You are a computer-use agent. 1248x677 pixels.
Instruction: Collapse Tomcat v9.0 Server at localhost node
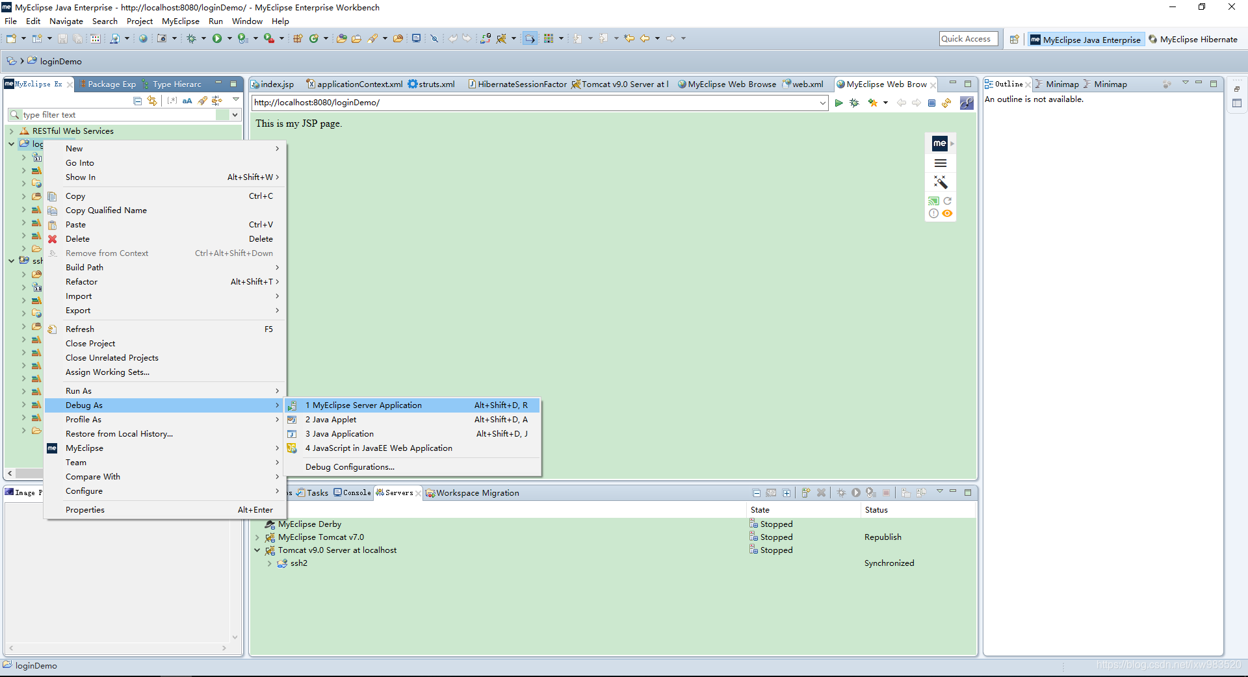pos(257,550)
